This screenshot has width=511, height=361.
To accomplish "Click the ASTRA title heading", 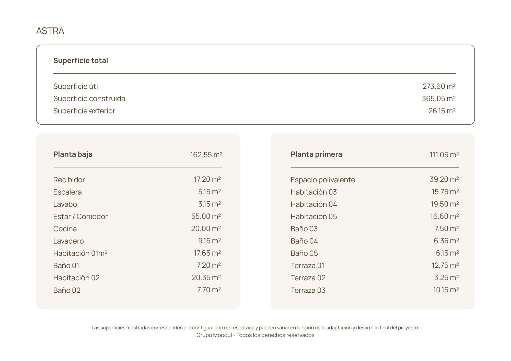I will pyautogui.click(x=50, y=31).
